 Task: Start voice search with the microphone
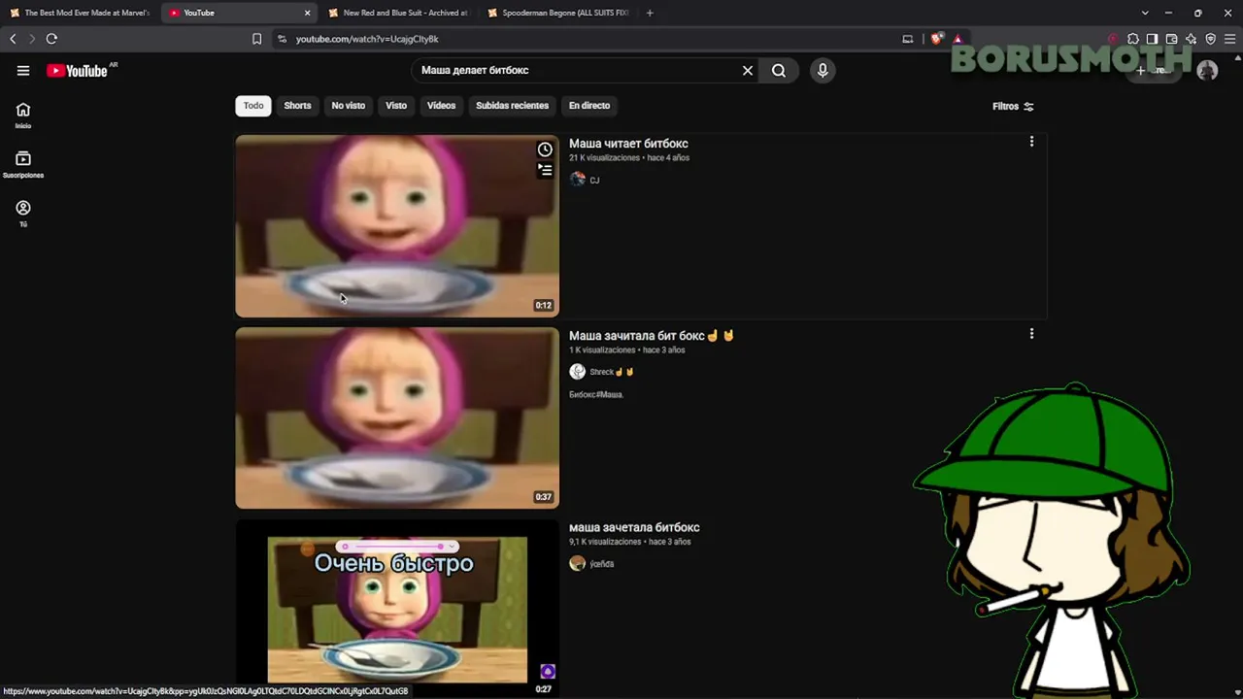[x=823, y=70]
